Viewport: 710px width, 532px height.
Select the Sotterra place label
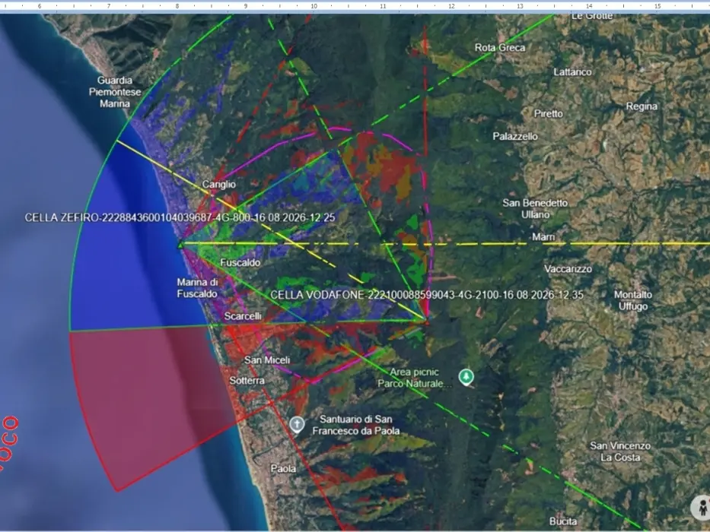pyautogui.click(x=247, y=381)
